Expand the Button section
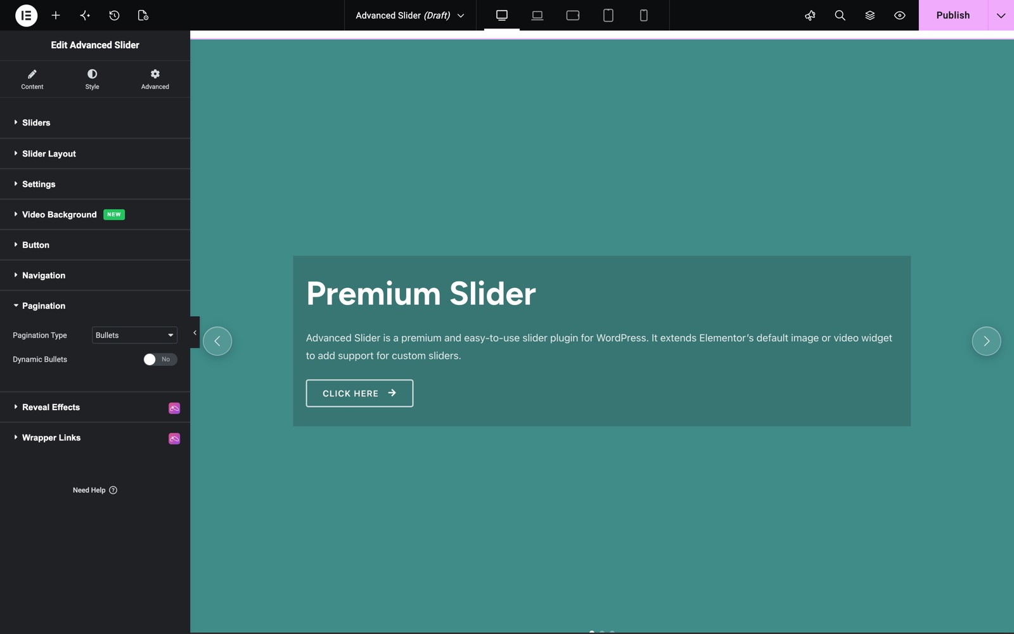The image size is (1014, 634). 95,245
